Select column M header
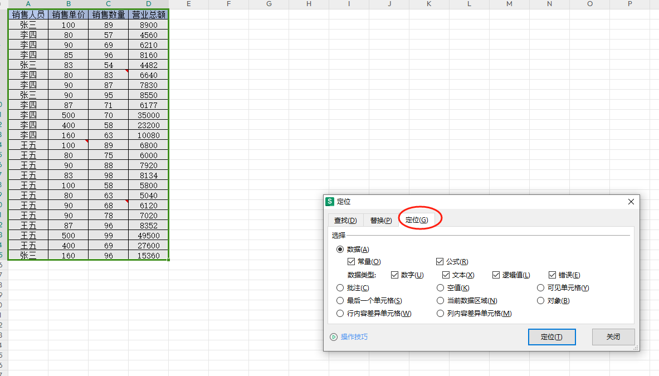Image resolution: width=659 pixels, height=376 pixels. pyautogui.click(x=509, y=4)
